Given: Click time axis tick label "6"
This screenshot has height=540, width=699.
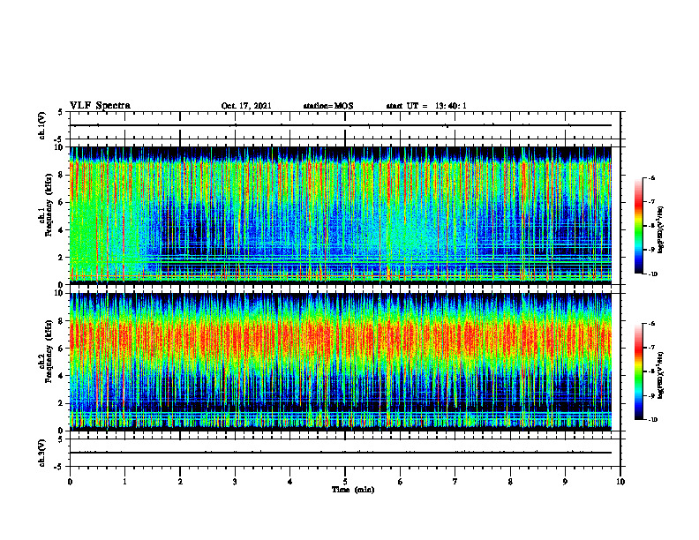Looking at the screenshot, I should pos(401,482).
